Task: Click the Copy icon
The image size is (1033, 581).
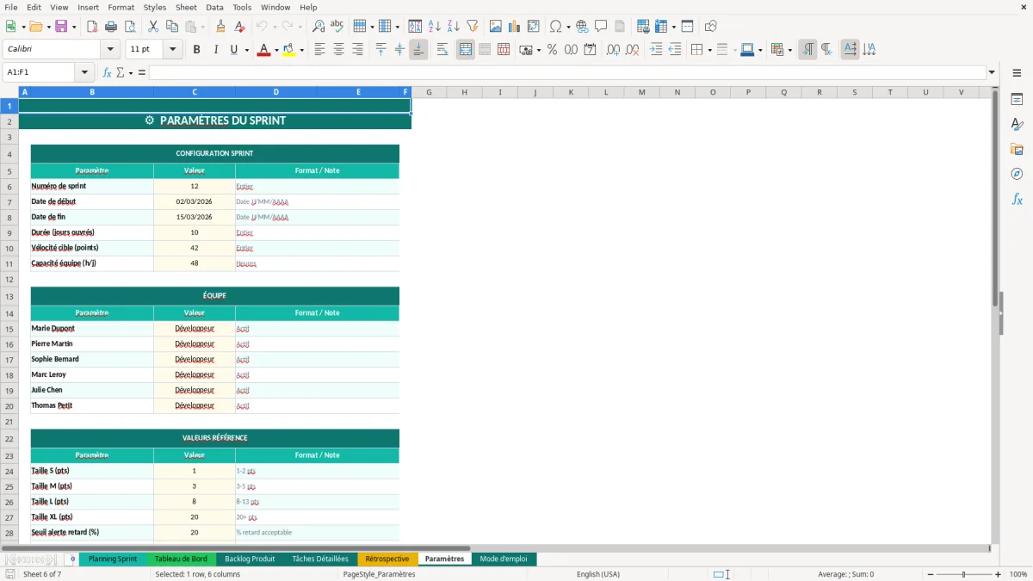Action: coord(172,27)
